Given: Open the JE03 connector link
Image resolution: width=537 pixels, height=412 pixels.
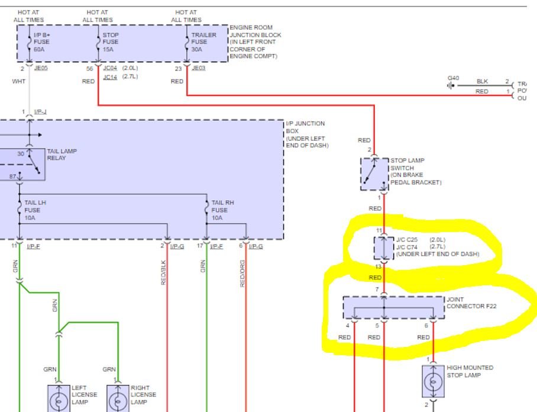Looking at the screenshot, I should [199, 69].
